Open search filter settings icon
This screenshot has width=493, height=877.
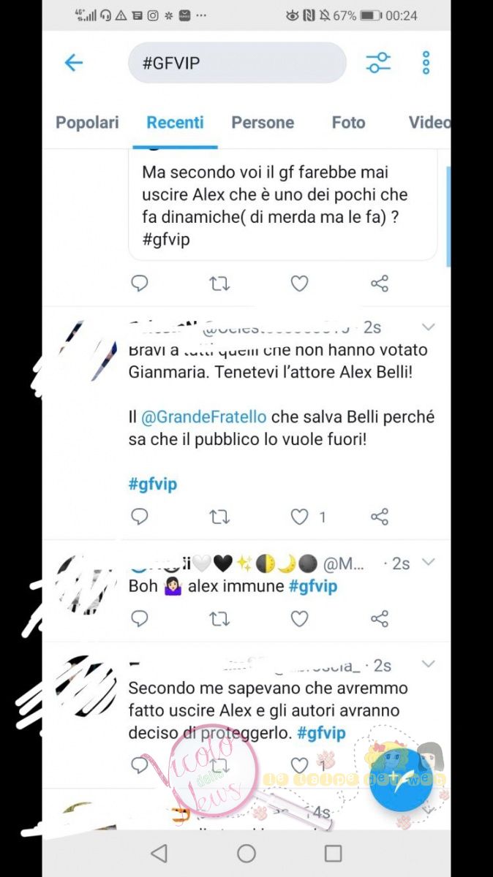[378, 63]
